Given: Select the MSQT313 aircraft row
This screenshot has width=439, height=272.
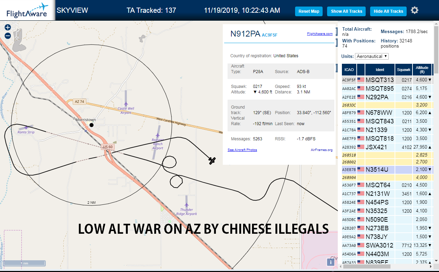Looking at the screenshot, I should [387, 80].
